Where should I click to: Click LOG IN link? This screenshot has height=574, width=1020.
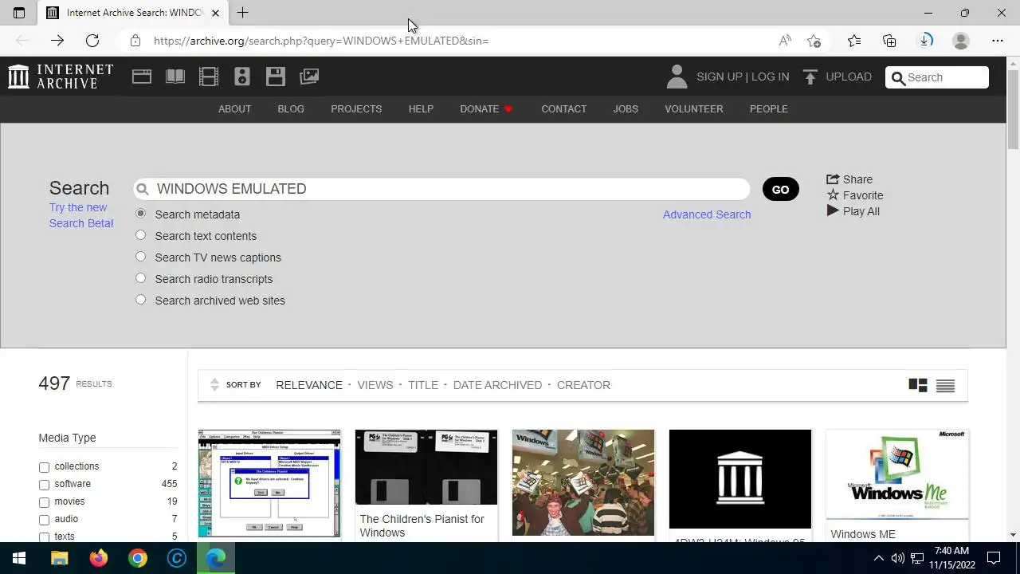(770, 77)
